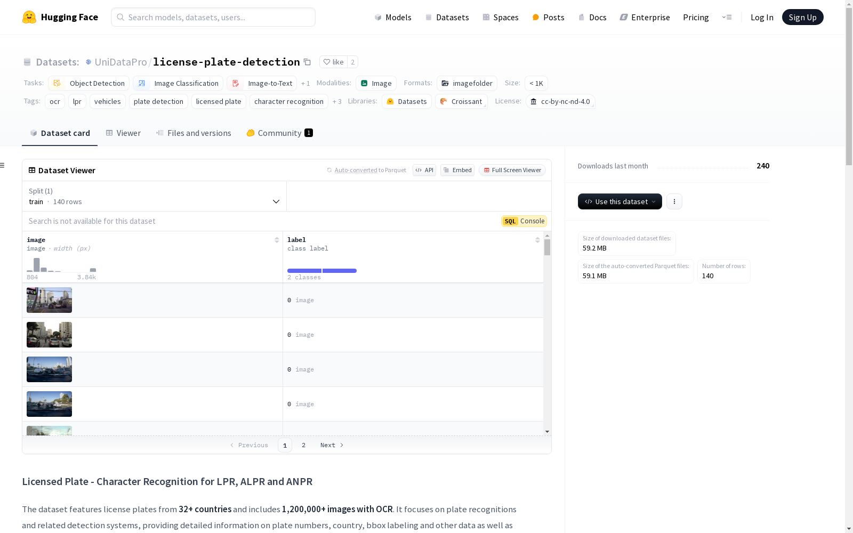Open the Community tab
Viewport: 853px width, 533px height.
pos(279,133)
